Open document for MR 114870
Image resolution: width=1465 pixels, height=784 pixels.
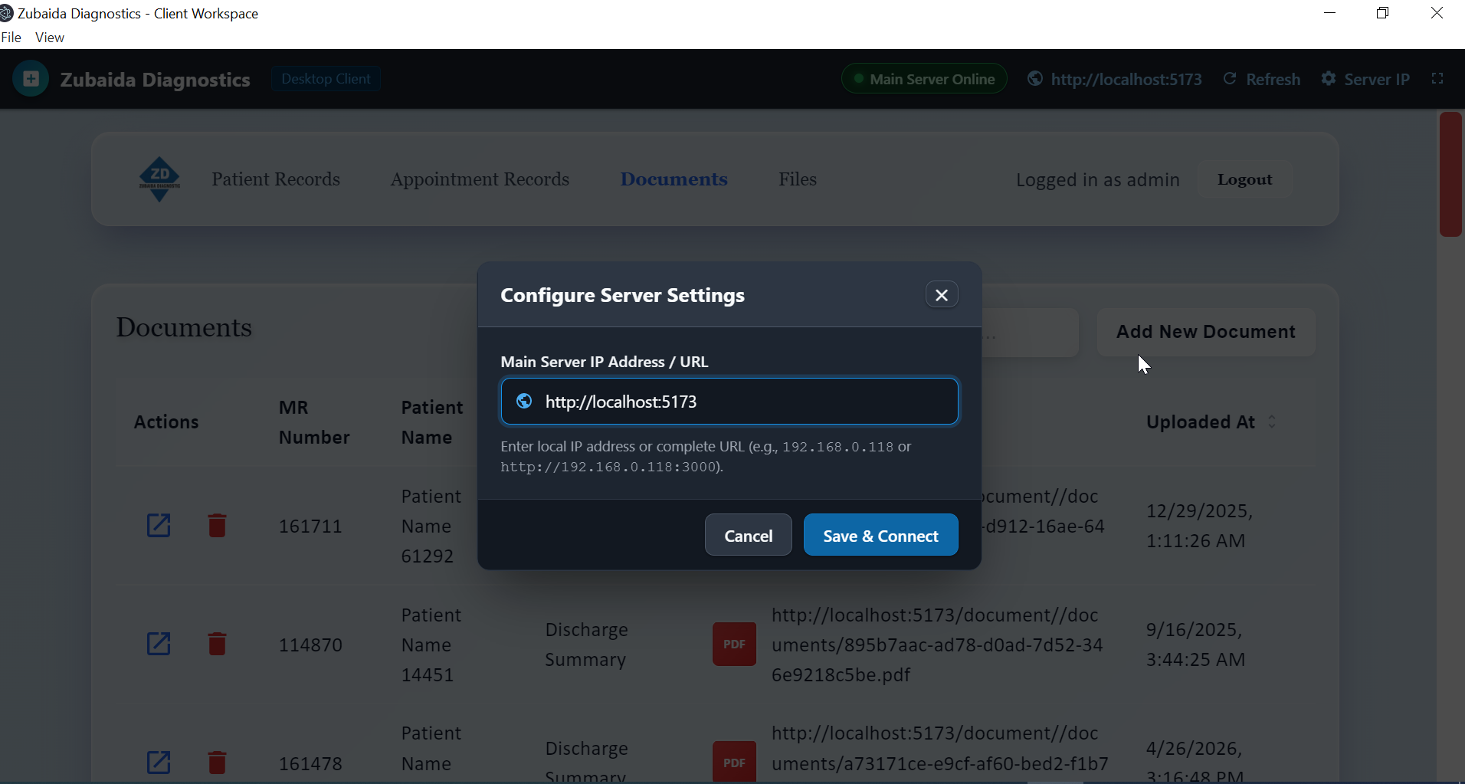pos(159,644)
